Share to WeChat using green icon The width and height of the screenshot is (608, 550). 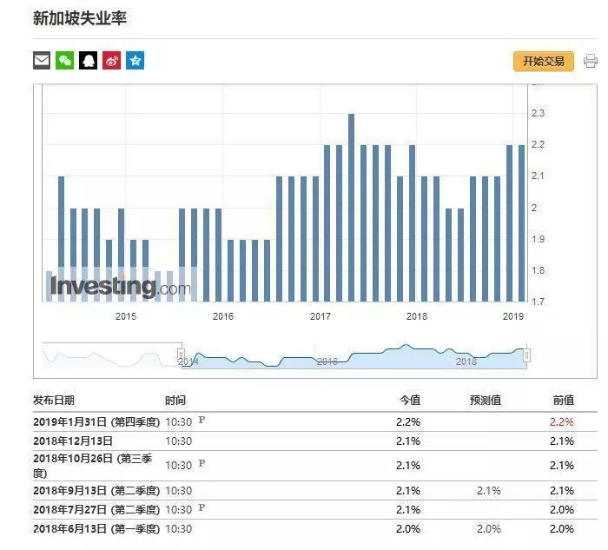(x=65, y=61)
